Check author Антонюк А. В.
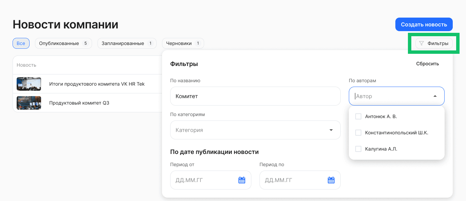This screenshot has height=201, width=466. click(358, 116)
